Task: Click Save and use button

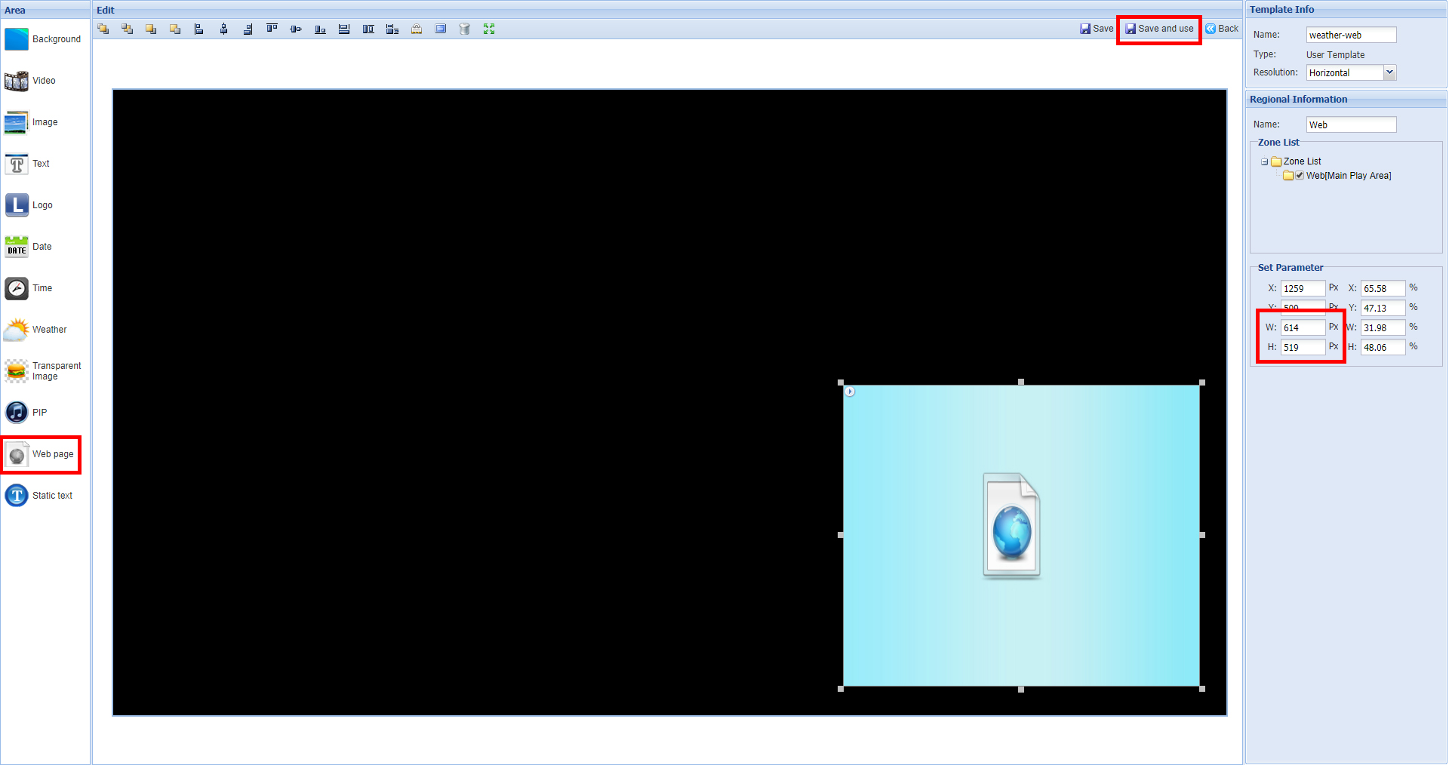Action: point(1159,29)
